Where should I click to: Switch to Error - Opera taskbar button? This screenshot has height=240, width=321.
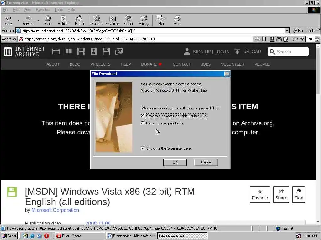80,236
